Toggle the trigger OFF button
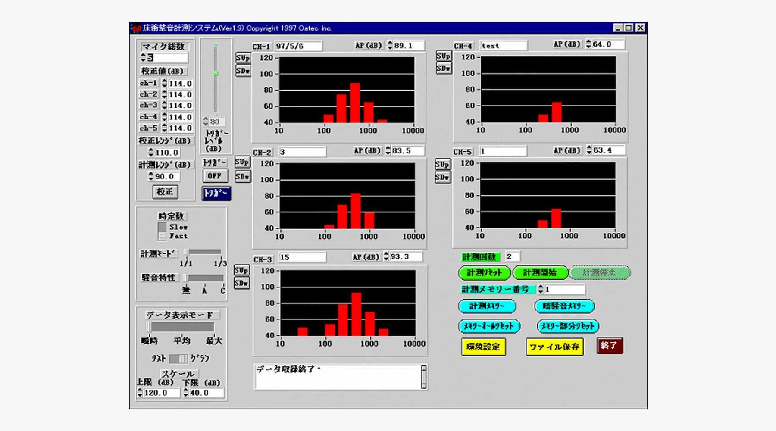Image resolution: width=776 pixels, height=431 pixels. click(x=215, y=176)
